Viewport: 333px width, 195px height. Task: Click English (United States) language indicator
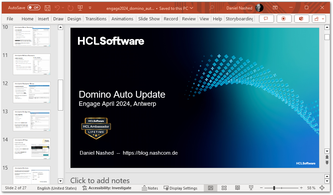(57, 188)
